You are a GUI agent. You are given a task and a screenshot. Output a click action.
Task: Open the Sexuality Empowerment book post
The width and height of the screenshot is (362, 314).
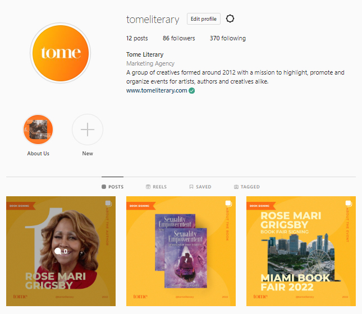click(x=181, y=251)
